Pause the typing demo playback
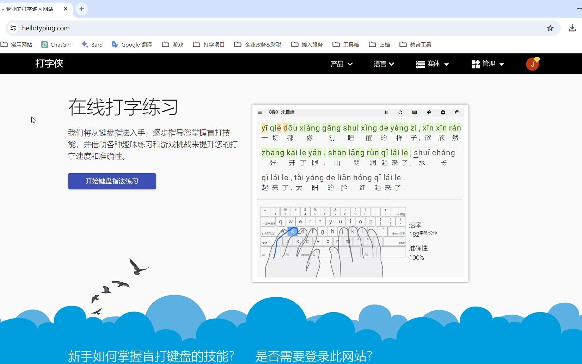 click(x=386, y=112)
